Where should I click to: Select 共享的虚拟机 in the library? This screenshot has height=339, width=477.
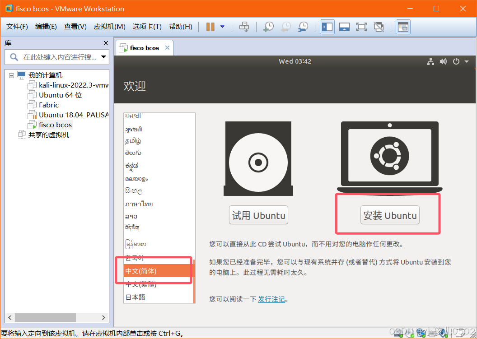[x=49, y=135]
